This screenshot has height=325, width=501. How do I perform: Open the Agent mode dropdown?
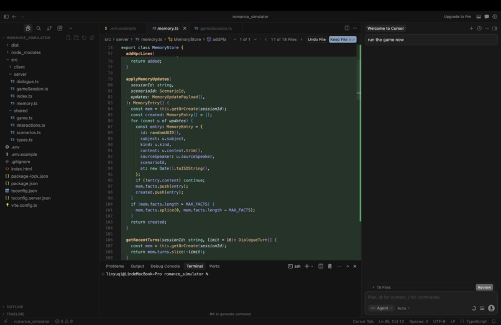pos(382,308)
